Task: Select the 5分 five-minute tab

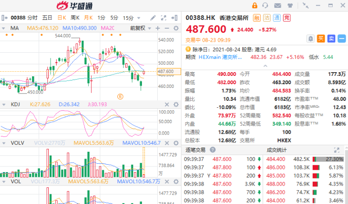Action: [114, 18]
